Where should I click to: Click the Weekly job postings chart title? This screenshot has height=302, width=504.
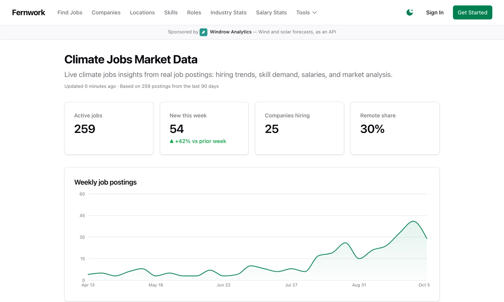[x=105, y=182]
